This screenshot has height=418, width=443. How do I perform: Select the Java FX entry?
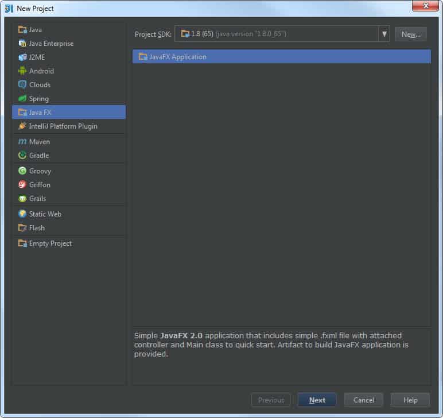(x=69, y=112)
